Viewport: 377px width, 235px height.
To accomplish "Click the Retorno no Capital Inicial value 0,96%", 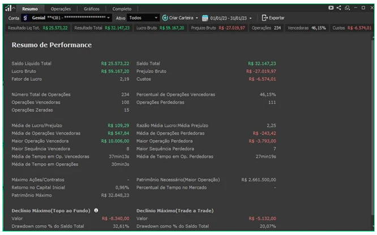I will coord(122,187).
